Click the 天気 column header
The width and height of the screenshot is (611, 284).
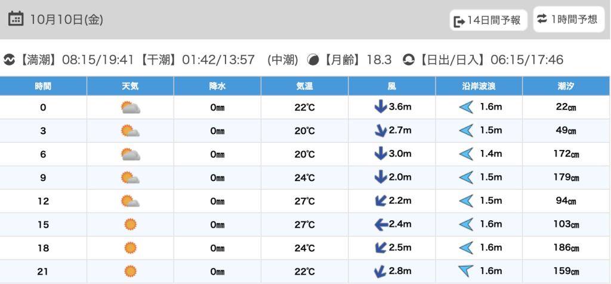130,86
